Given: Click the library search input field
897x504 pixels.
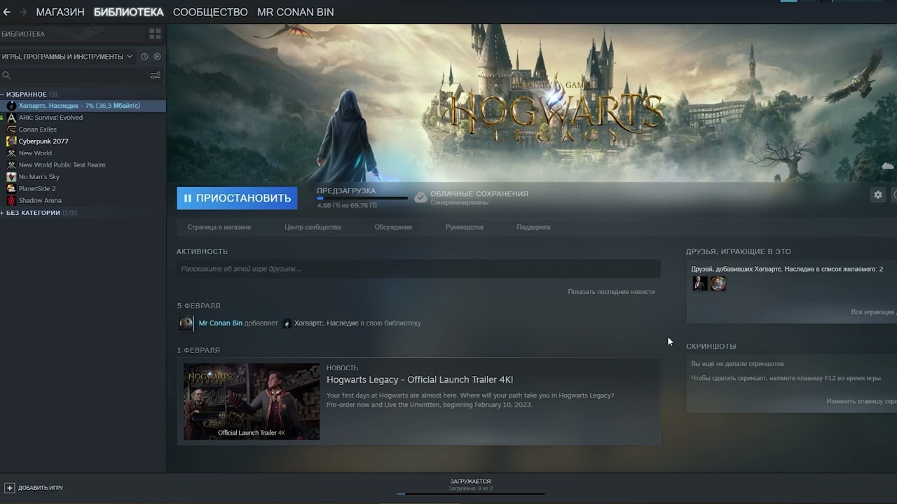Looking at the screenshot, I should pyautogui.click(x=80, y=75).
